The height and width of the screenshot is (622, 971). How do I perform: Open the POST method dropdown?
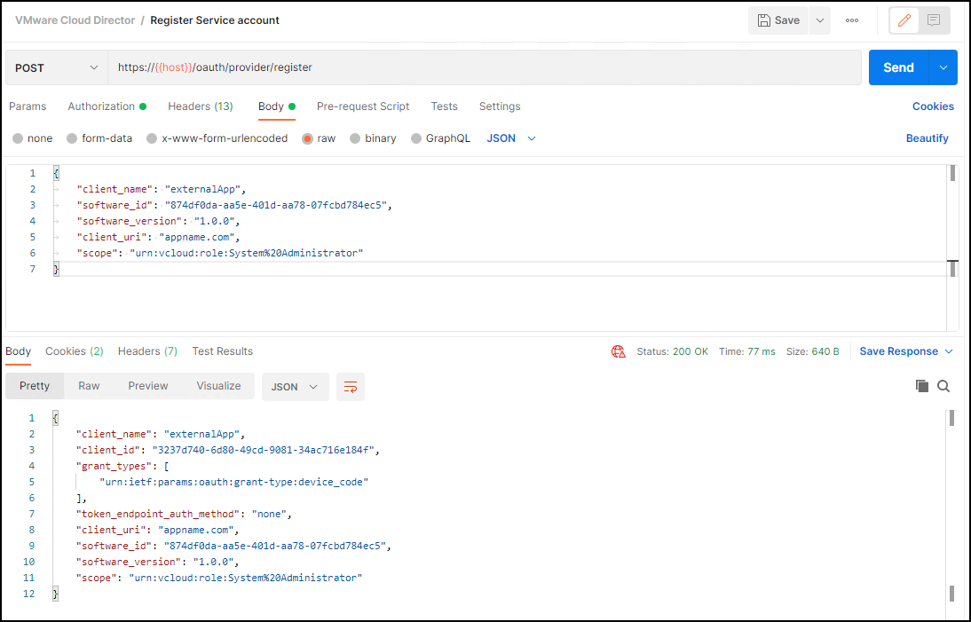[x=57, y=67]
